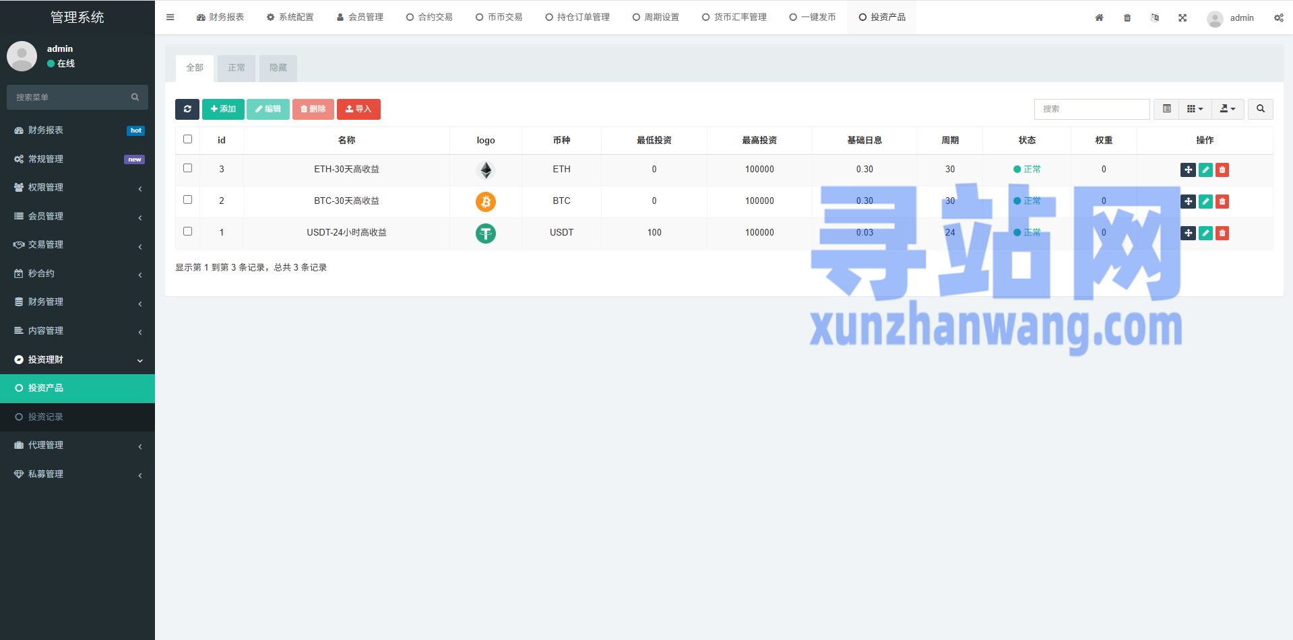This screenshot has width=1293, height=640.
Task: Open the 系统配置 top navigation tab
Action: (290, 17)
